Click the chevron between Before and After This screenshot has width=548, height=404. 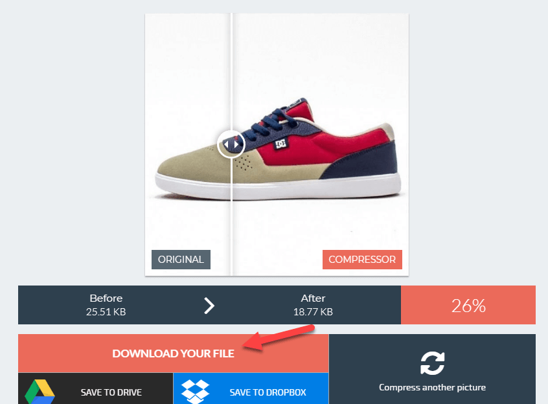tap(209, 306)
